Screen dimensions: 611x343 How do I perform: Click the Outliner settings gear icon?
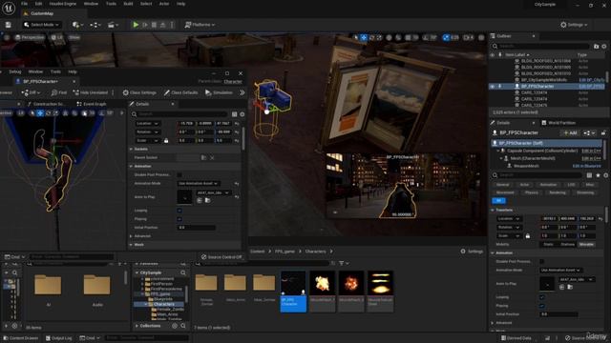coord(604,47)
